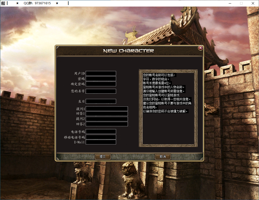Click the game logo icon in title bar
Screen dimensions: 259x200
click(3, 3)
